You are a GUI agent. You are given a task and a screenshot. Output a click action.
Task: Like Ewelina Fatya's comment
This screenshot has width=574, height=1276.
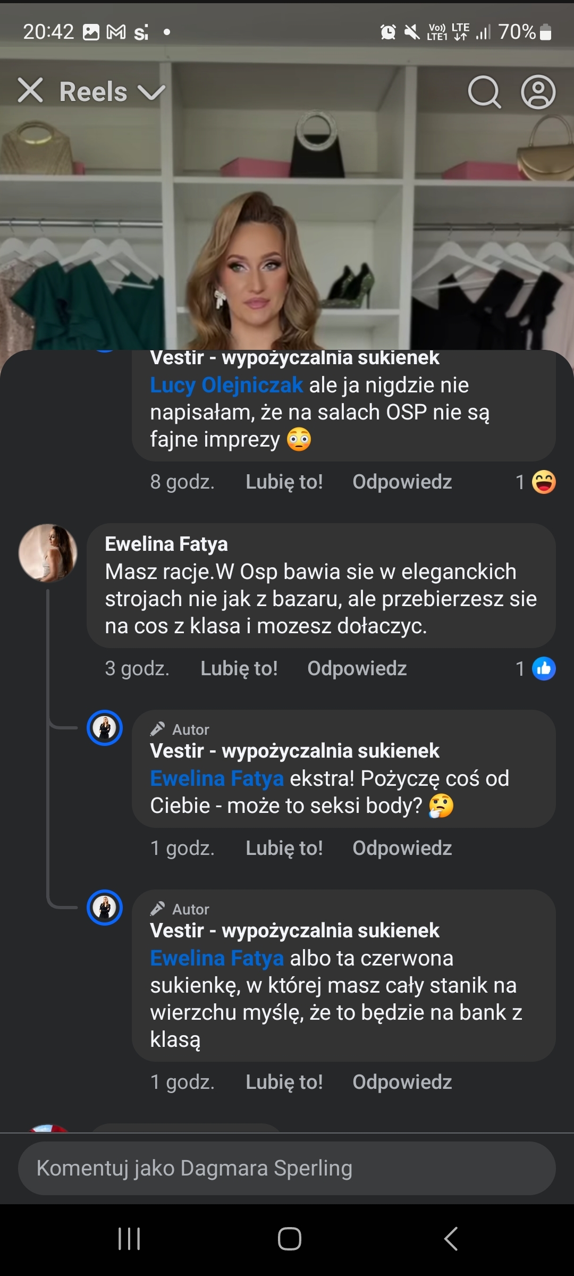click(239, 668)
